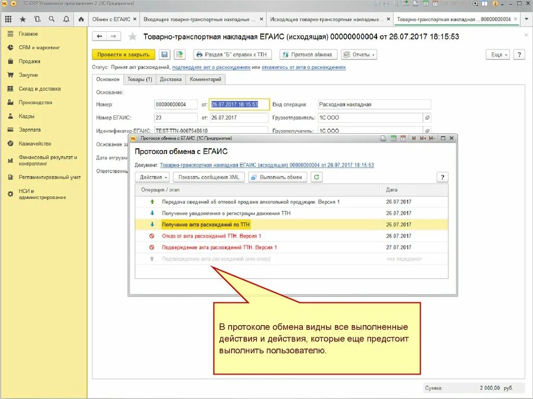Open Раздел "Б" справки к ТТН
The image size is (533, 399).
(x=233, y=55)
